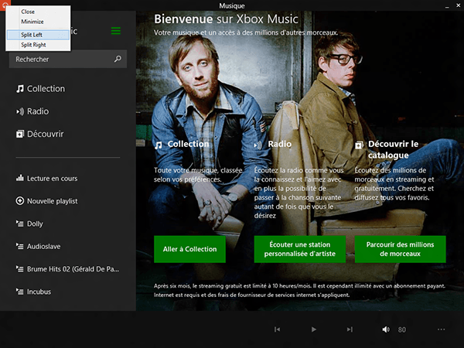Close the Musique window

[x=458, y=5]
